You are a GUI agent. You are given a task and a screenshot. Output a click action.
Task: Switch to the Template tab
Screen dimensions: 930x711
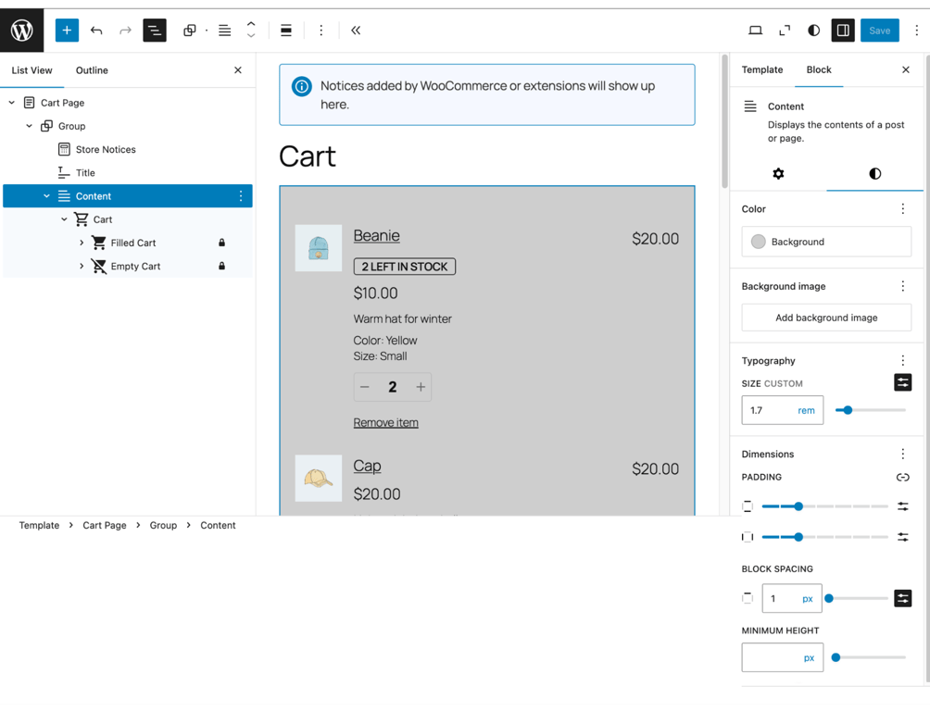point(761,69)
